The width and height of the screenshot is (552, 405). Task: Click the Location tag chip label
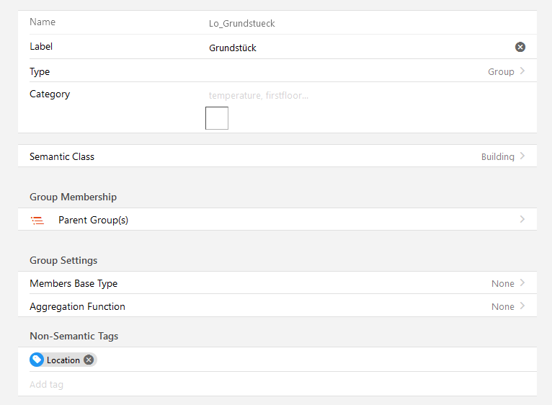point(63,360)
